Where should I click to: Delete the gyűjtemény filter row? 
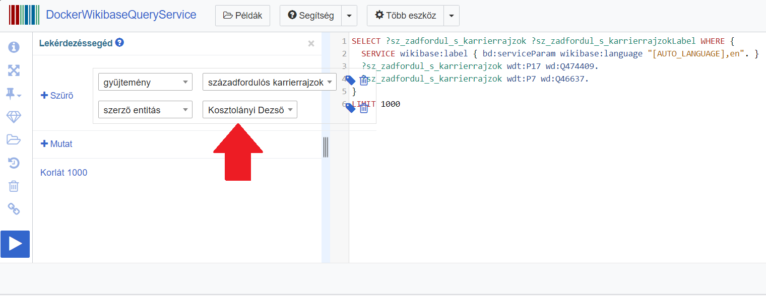tap(364, 81)
